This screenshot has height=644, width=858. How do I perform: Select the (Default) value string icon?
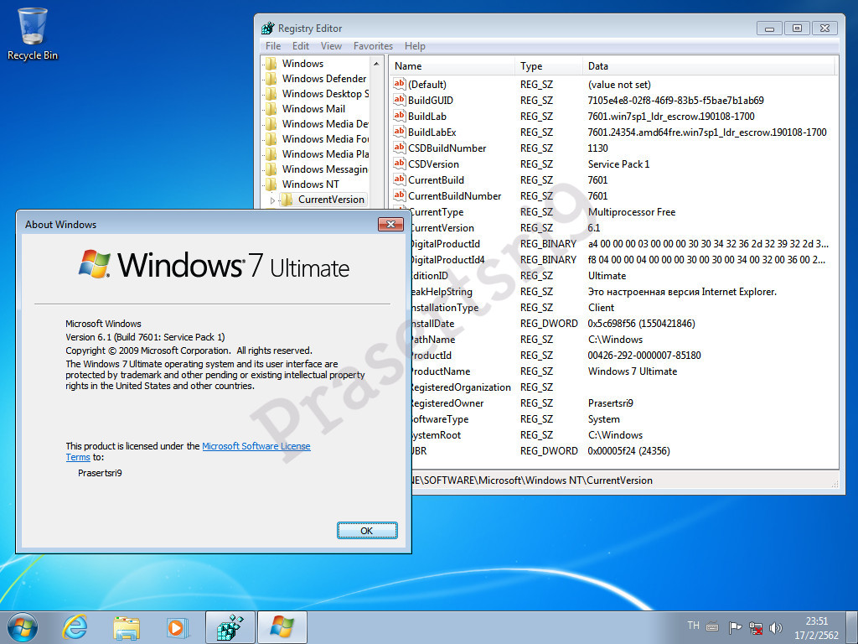[400, 85]
